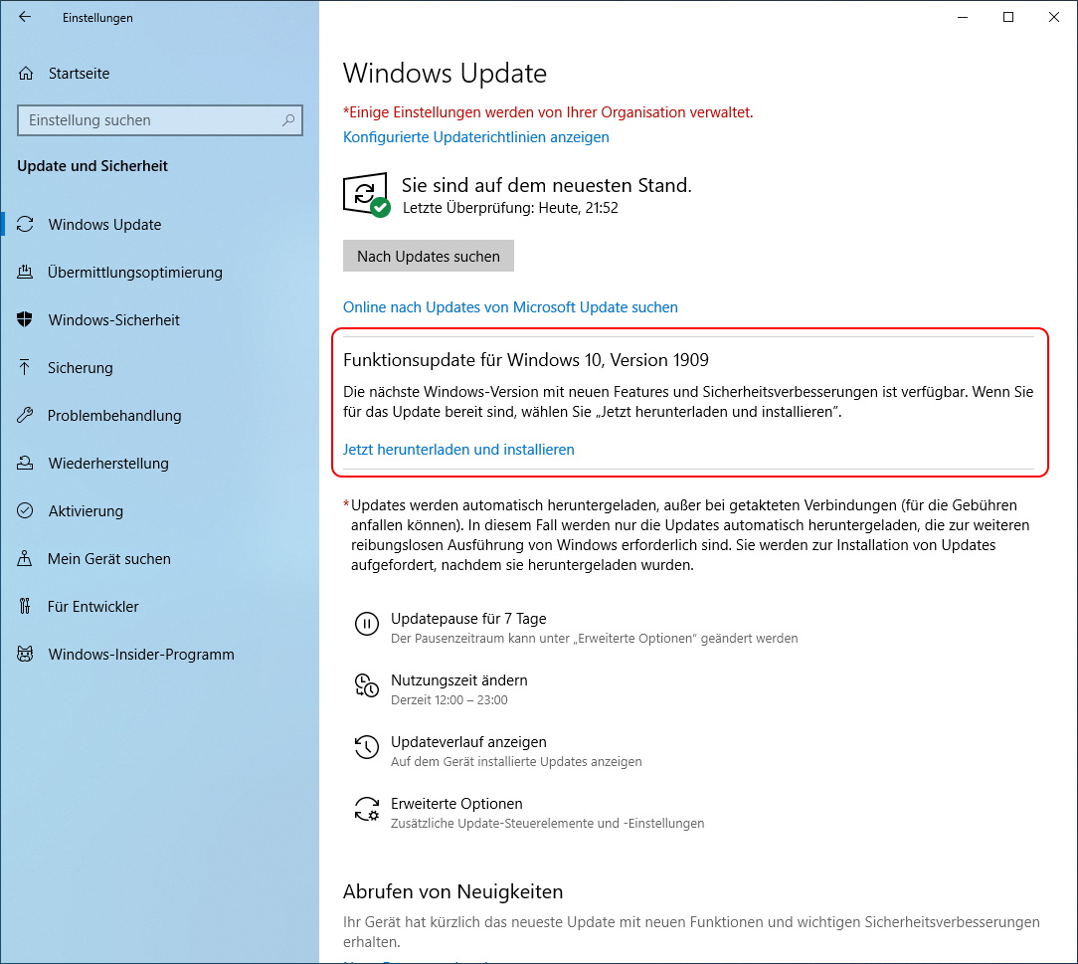Click the search magnifier icon
1078x964 pixels.
288,120
